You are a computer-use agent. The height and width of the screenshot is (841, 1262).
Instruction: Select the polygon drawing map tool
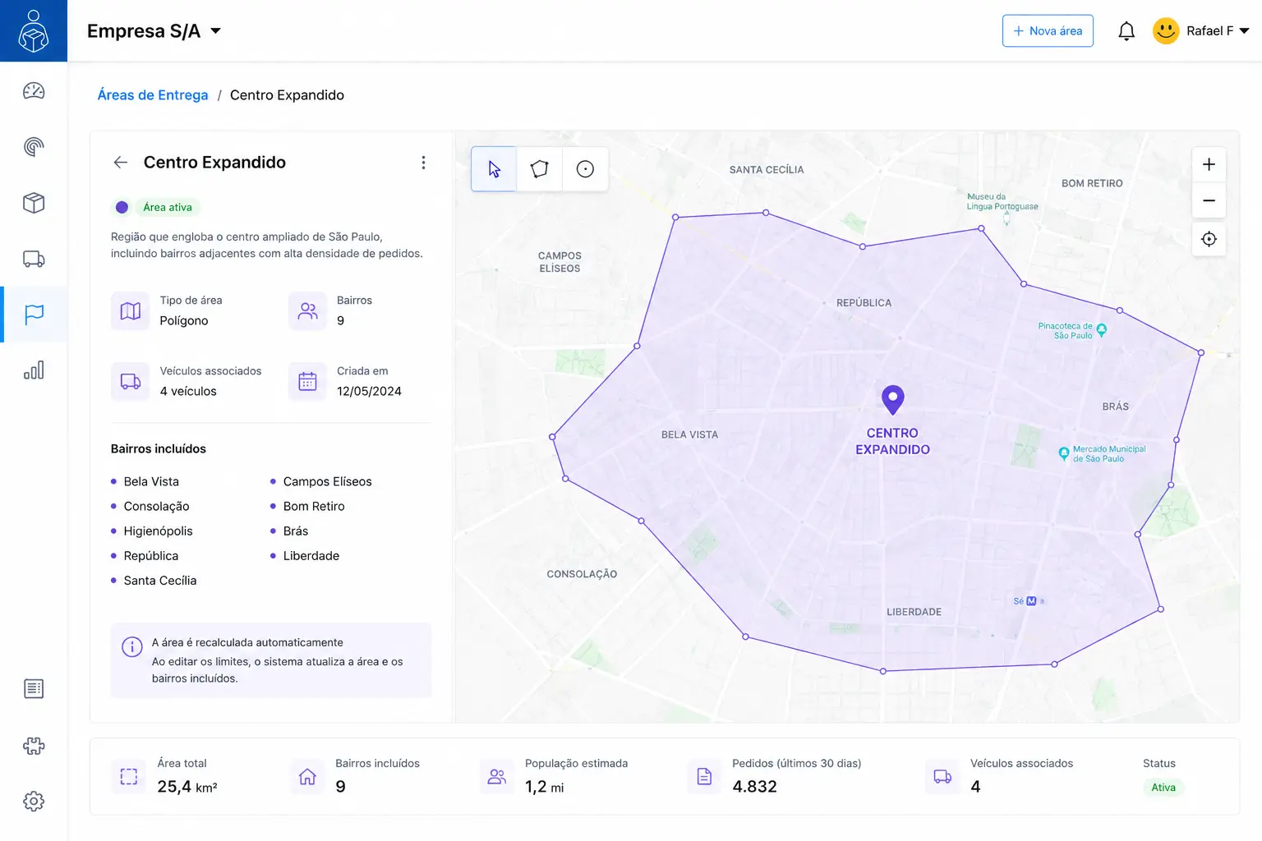tap(540, 169)
